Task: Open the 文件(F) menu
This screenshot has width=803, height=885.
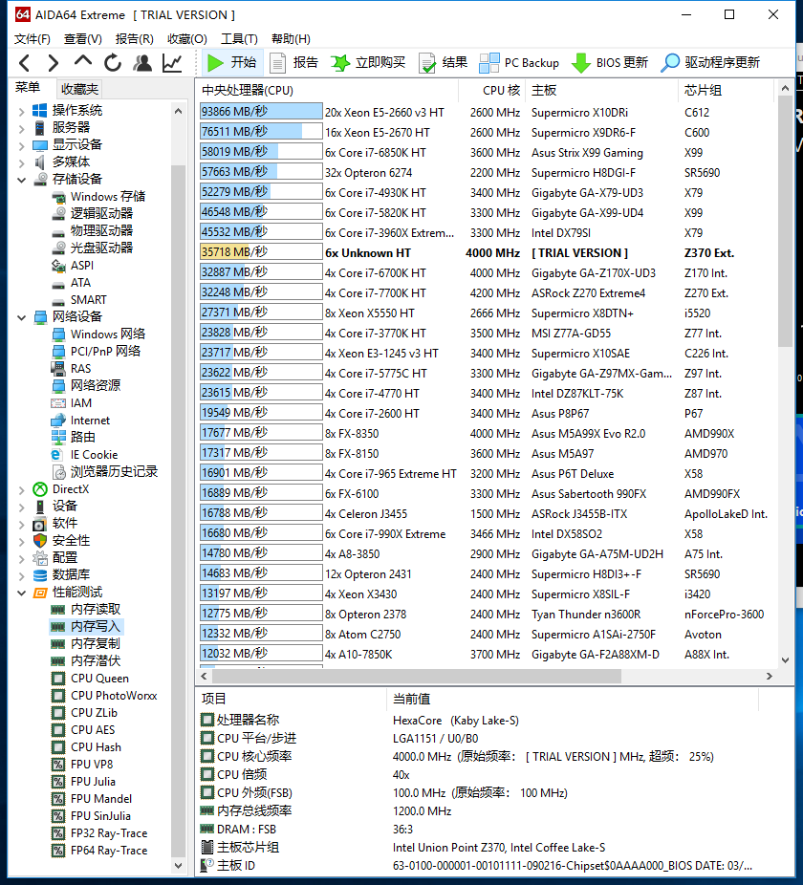Action: pyautogui.click(x=33, y=39)
